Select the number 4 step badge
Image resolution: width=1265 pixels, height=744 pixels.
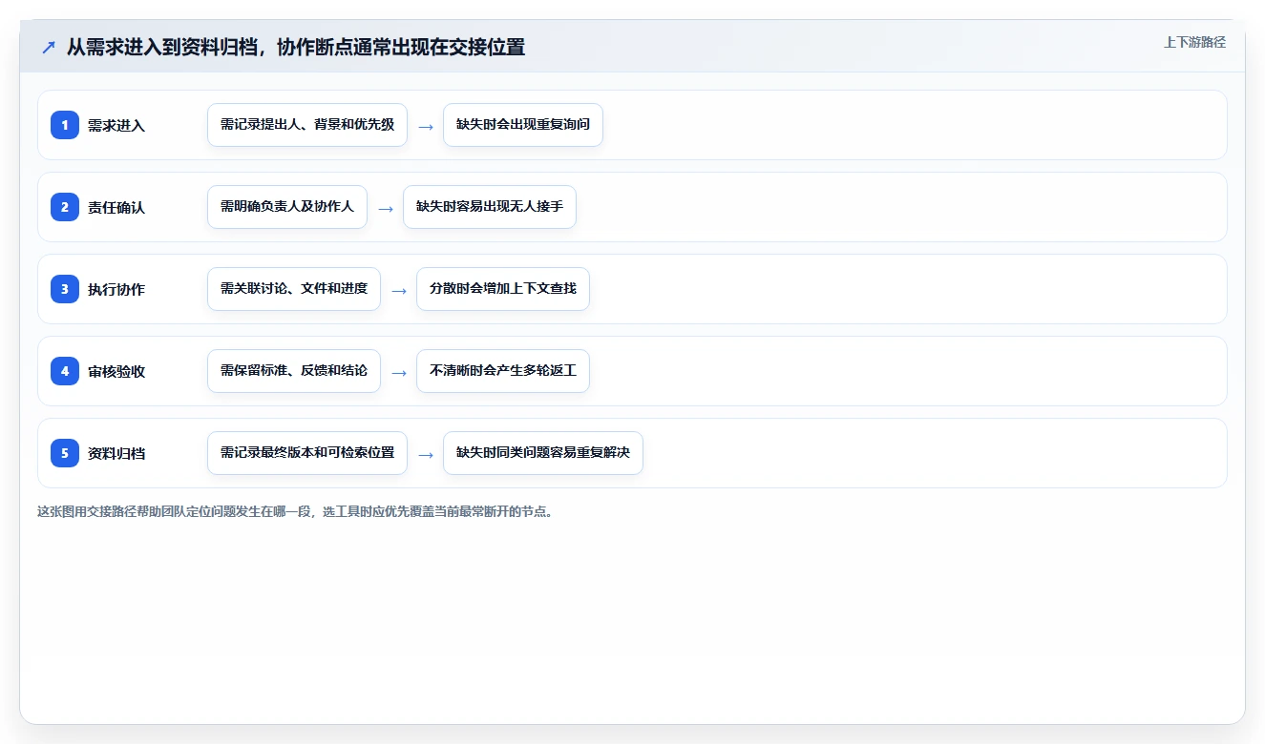point(65,371)
